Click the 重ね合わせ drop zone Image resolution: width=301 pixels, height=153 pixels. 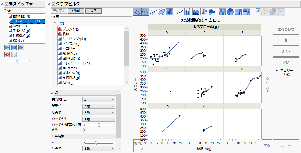[286, 29]
